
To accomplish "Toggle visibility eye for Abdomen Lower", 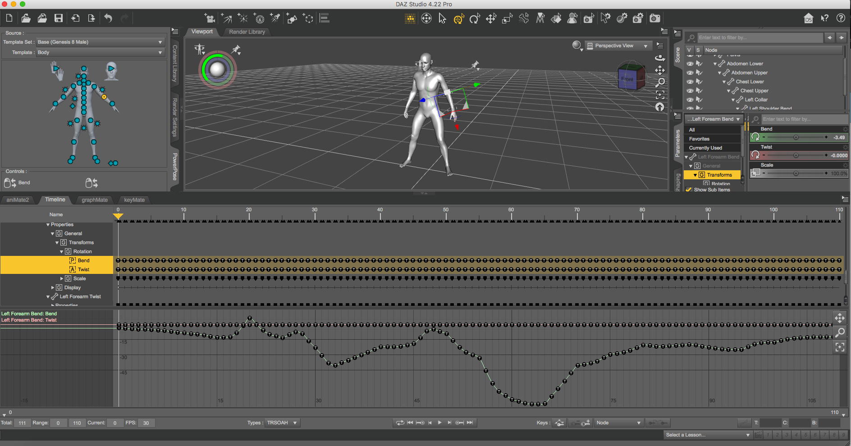I will (x=690, y=64).
